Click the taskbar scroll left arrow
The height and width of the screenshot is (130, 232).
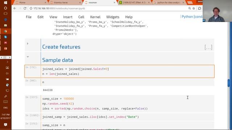1,57
